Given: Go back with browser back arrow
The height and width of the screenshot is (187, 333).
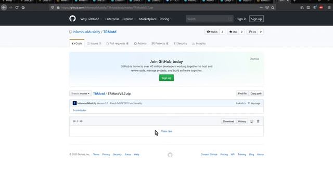Looking at the screenshot, I should [x=4, y=7].
